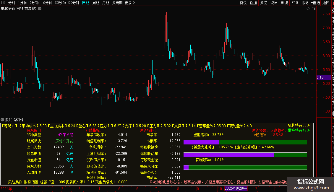The width and height of the screenshot is (334, 192).
Task: Open 多股 multi-stock view
Action: 263,3
